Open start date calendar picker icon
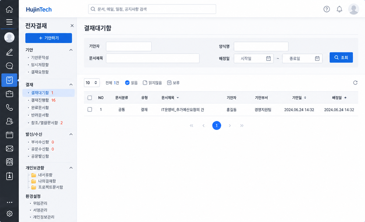Screen dimensions: 365x222 pyautogui.click(x=268, y=58)
